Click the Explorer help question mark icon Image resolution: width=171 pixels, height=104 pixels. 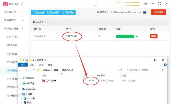pos(165,65)
